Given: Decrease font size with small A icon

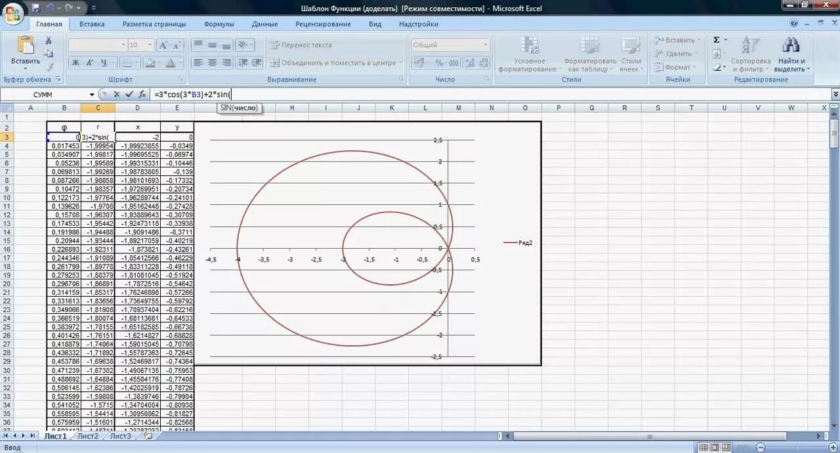Looking at the screenshot, I should (x=178, y=45).
